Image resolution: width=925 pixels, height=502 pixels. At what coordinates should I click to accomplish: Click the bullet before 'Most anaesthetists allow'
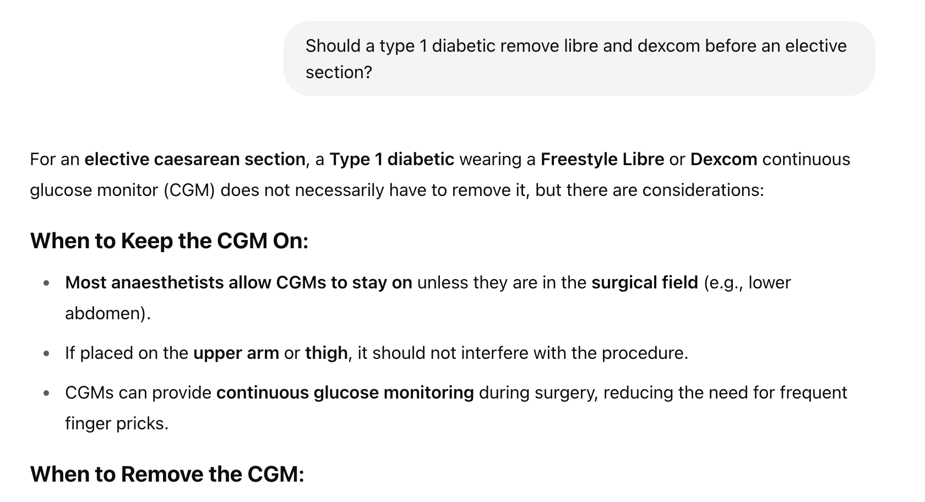coord(47,283)
